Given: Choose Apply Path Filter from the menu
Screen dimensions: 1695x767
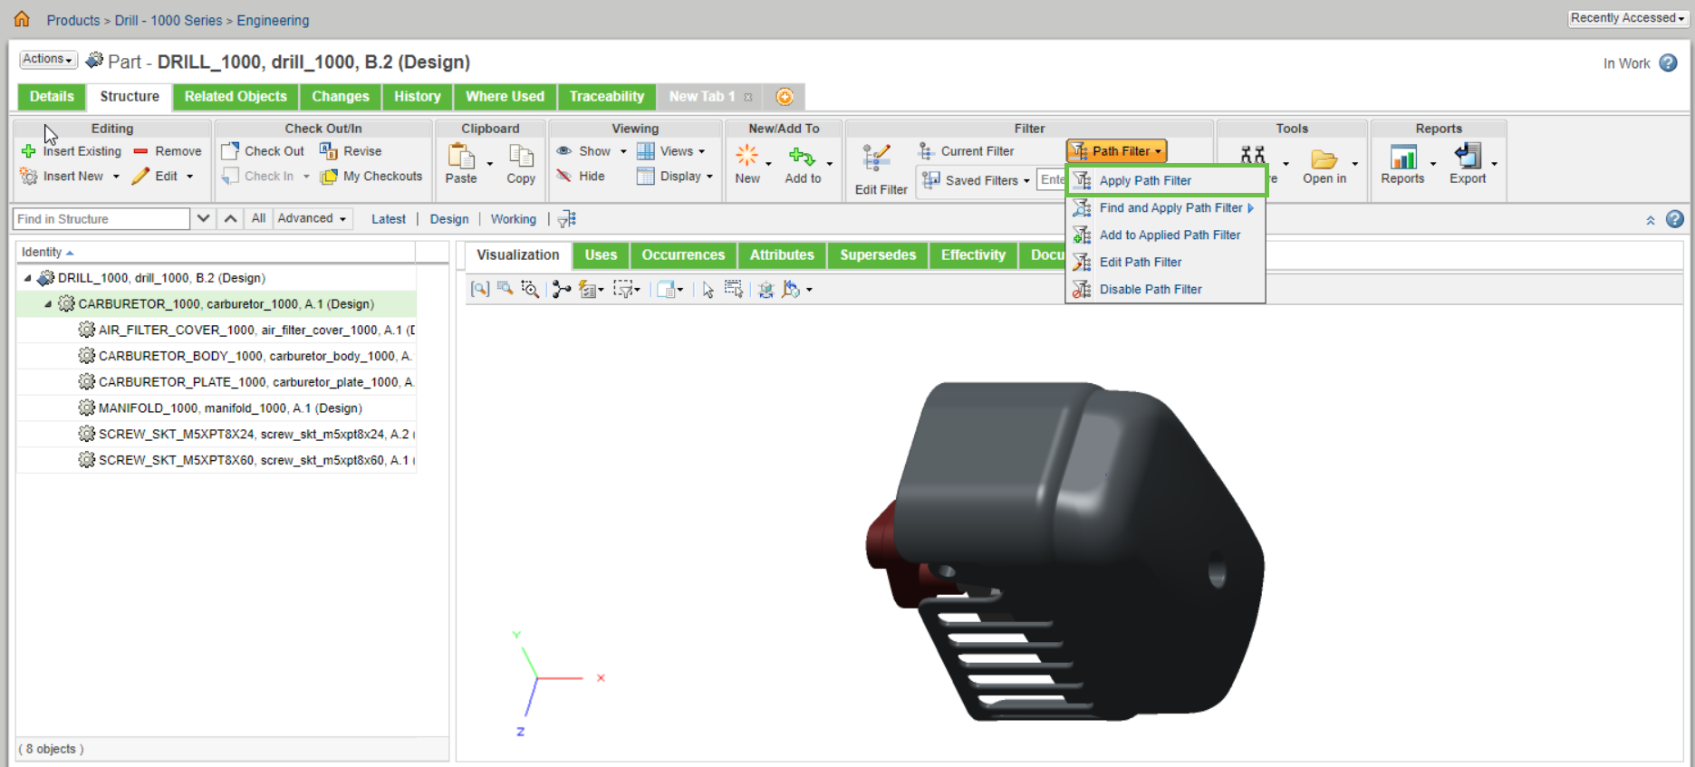Looking at the screenshot, I should click(x=1166, y=180).
